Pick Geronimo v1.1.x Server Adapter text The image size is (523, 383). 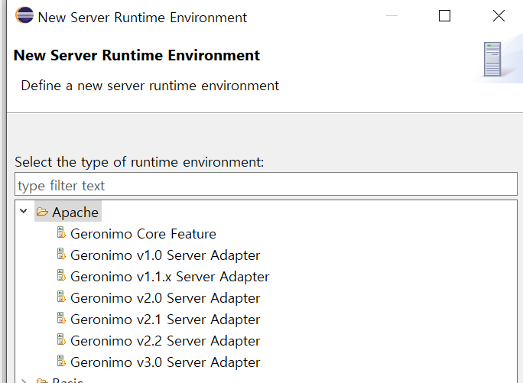click(170, 277)
